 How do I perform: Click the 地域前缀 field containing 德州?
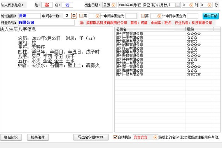click(29, 16)
